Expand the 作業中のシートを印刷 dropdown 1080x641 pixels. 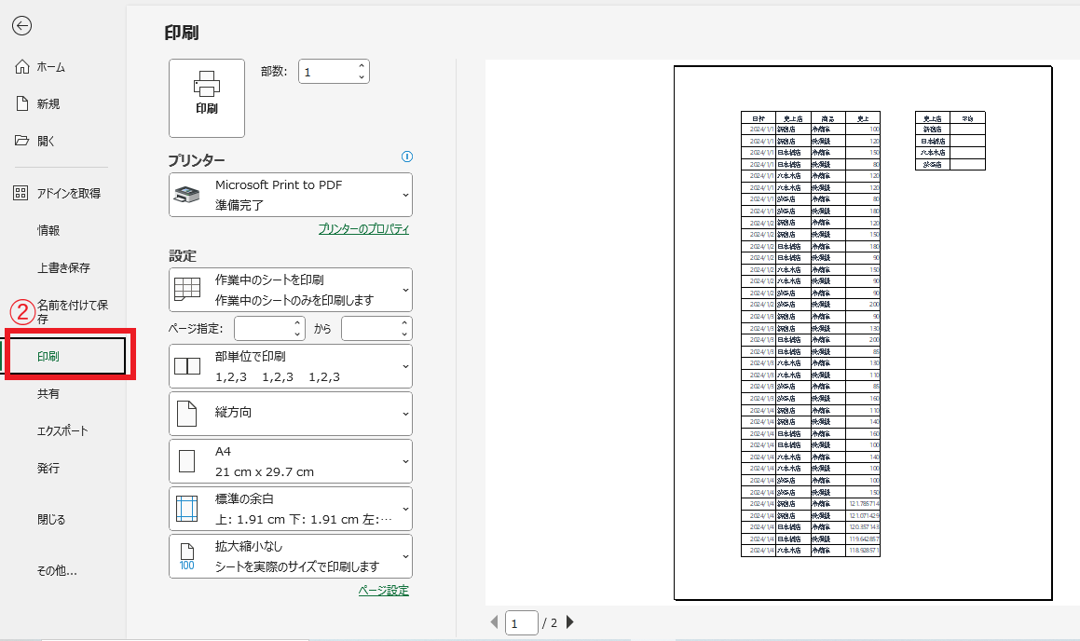290,290
